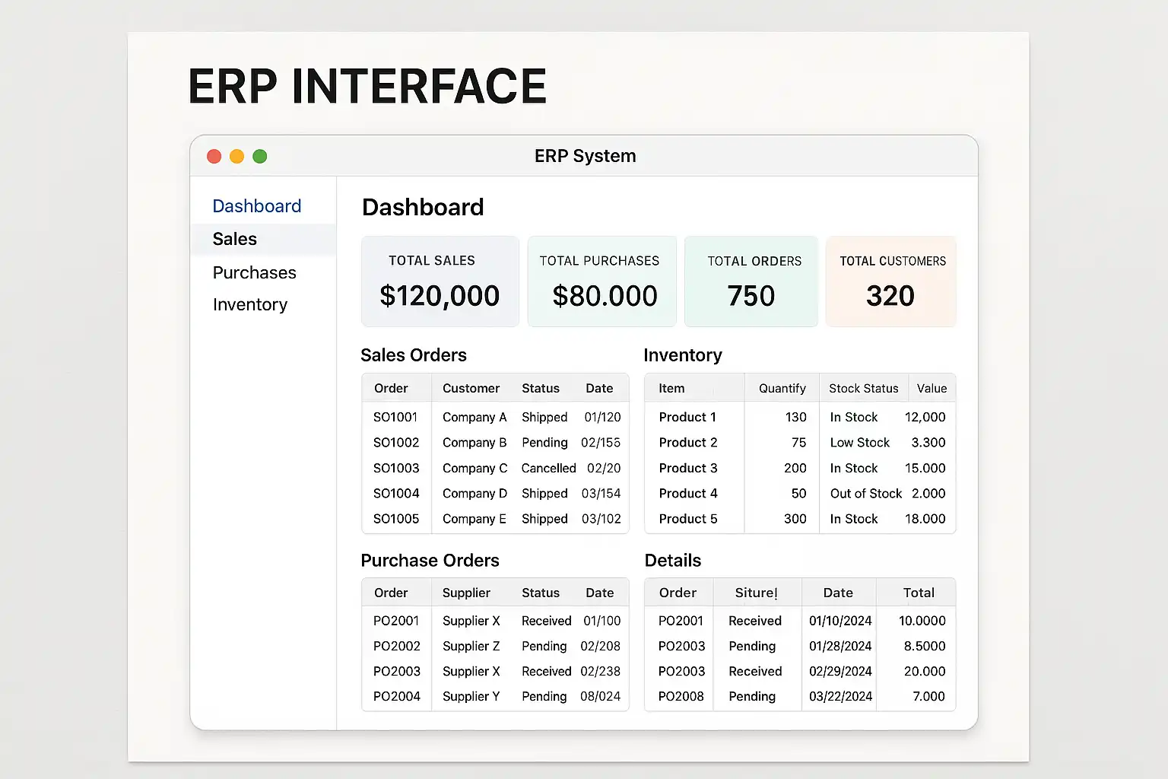
Task: Select Sales in the left sidebar
Action: coord(235,240)
